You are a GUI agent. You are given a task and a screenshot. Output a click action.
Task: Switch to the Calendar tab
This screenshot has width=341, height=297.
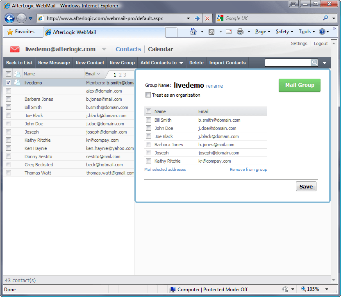(160, 49)
